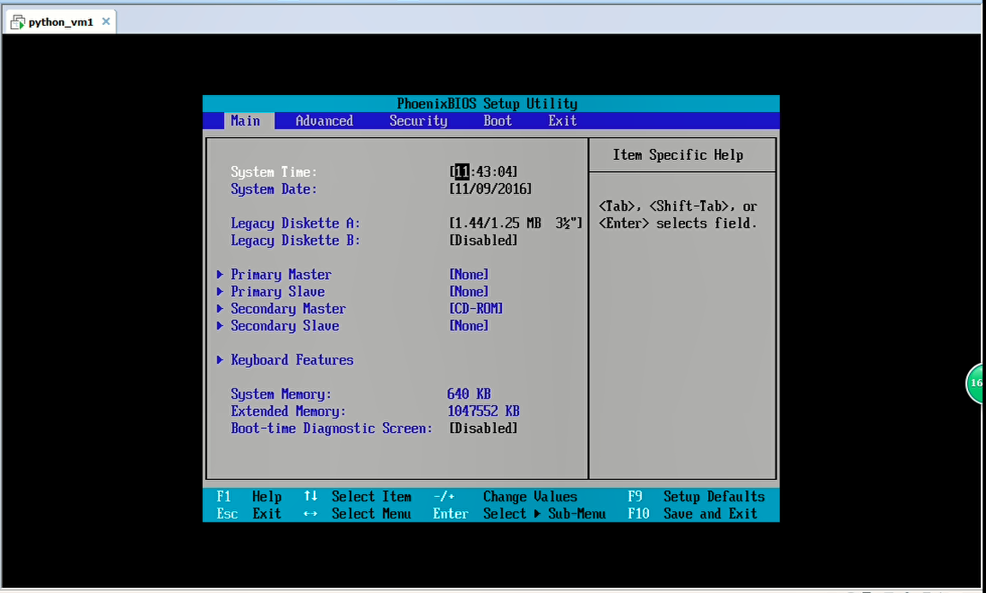Select the Primary Master entry
The image size is (986, 593).
281,275
